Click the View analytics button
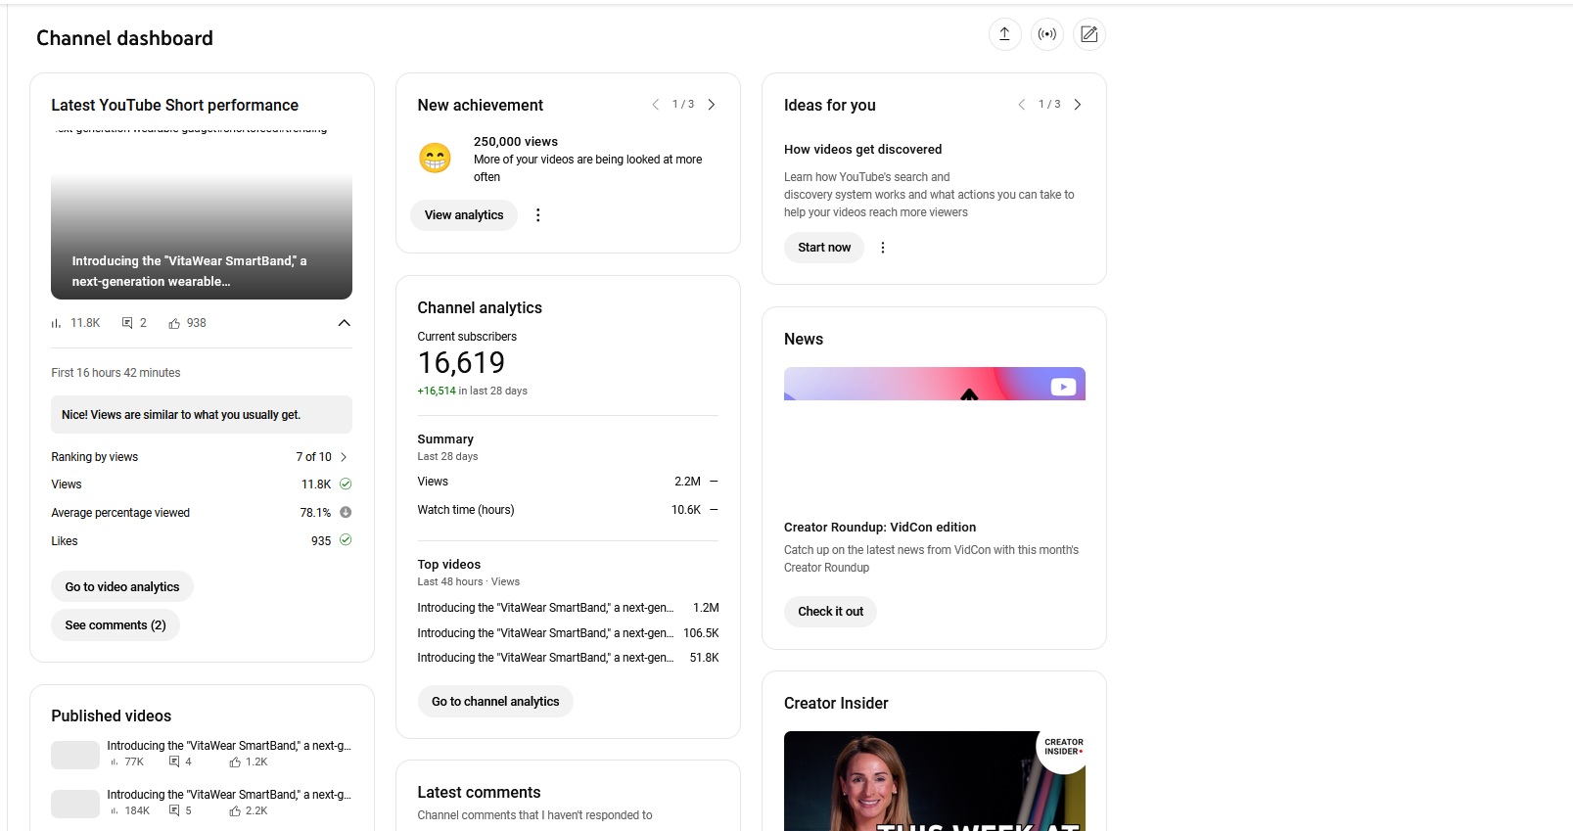The image size is (1573, 831). (x=464, y=215)
